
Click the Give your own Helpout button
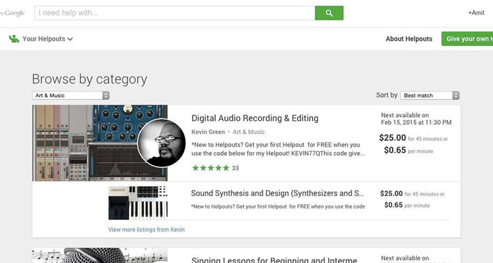click(467, 39)
